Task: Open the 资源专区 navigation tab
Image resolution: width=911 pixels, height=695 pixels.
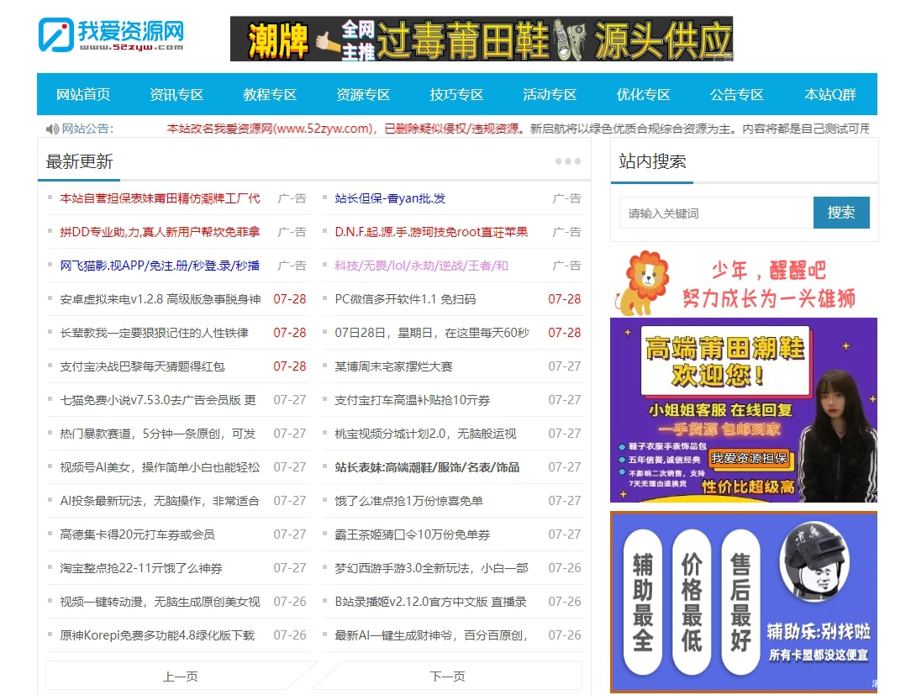Action: pyautogui.click(x=362, y=94)
